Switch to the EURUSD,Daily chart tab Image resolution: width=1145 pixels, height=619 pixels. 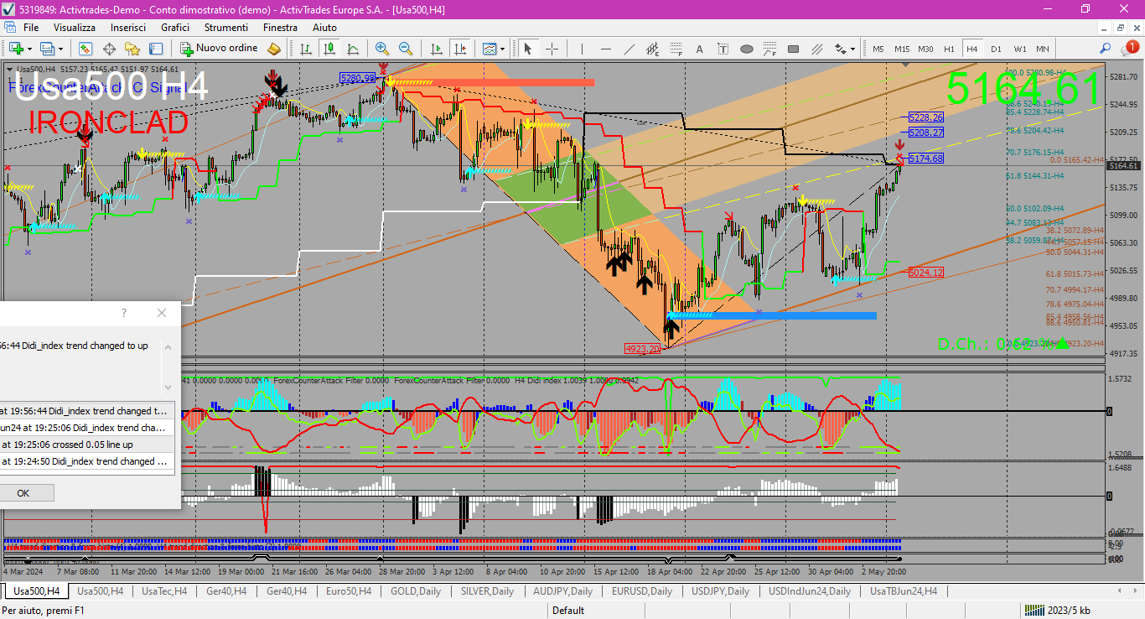642,591
